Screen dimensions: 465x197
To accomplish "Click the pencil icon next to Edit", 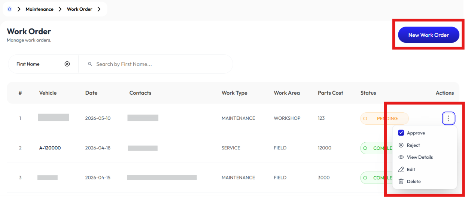I will (x=401, y=169).
